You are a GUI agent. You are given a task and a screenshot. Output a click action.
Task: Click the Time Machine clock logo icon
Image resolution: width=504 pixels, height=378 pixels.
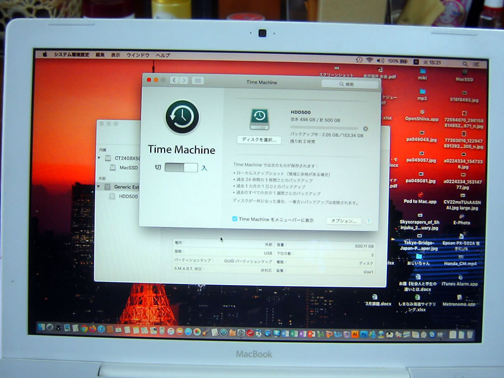(182, 117)
